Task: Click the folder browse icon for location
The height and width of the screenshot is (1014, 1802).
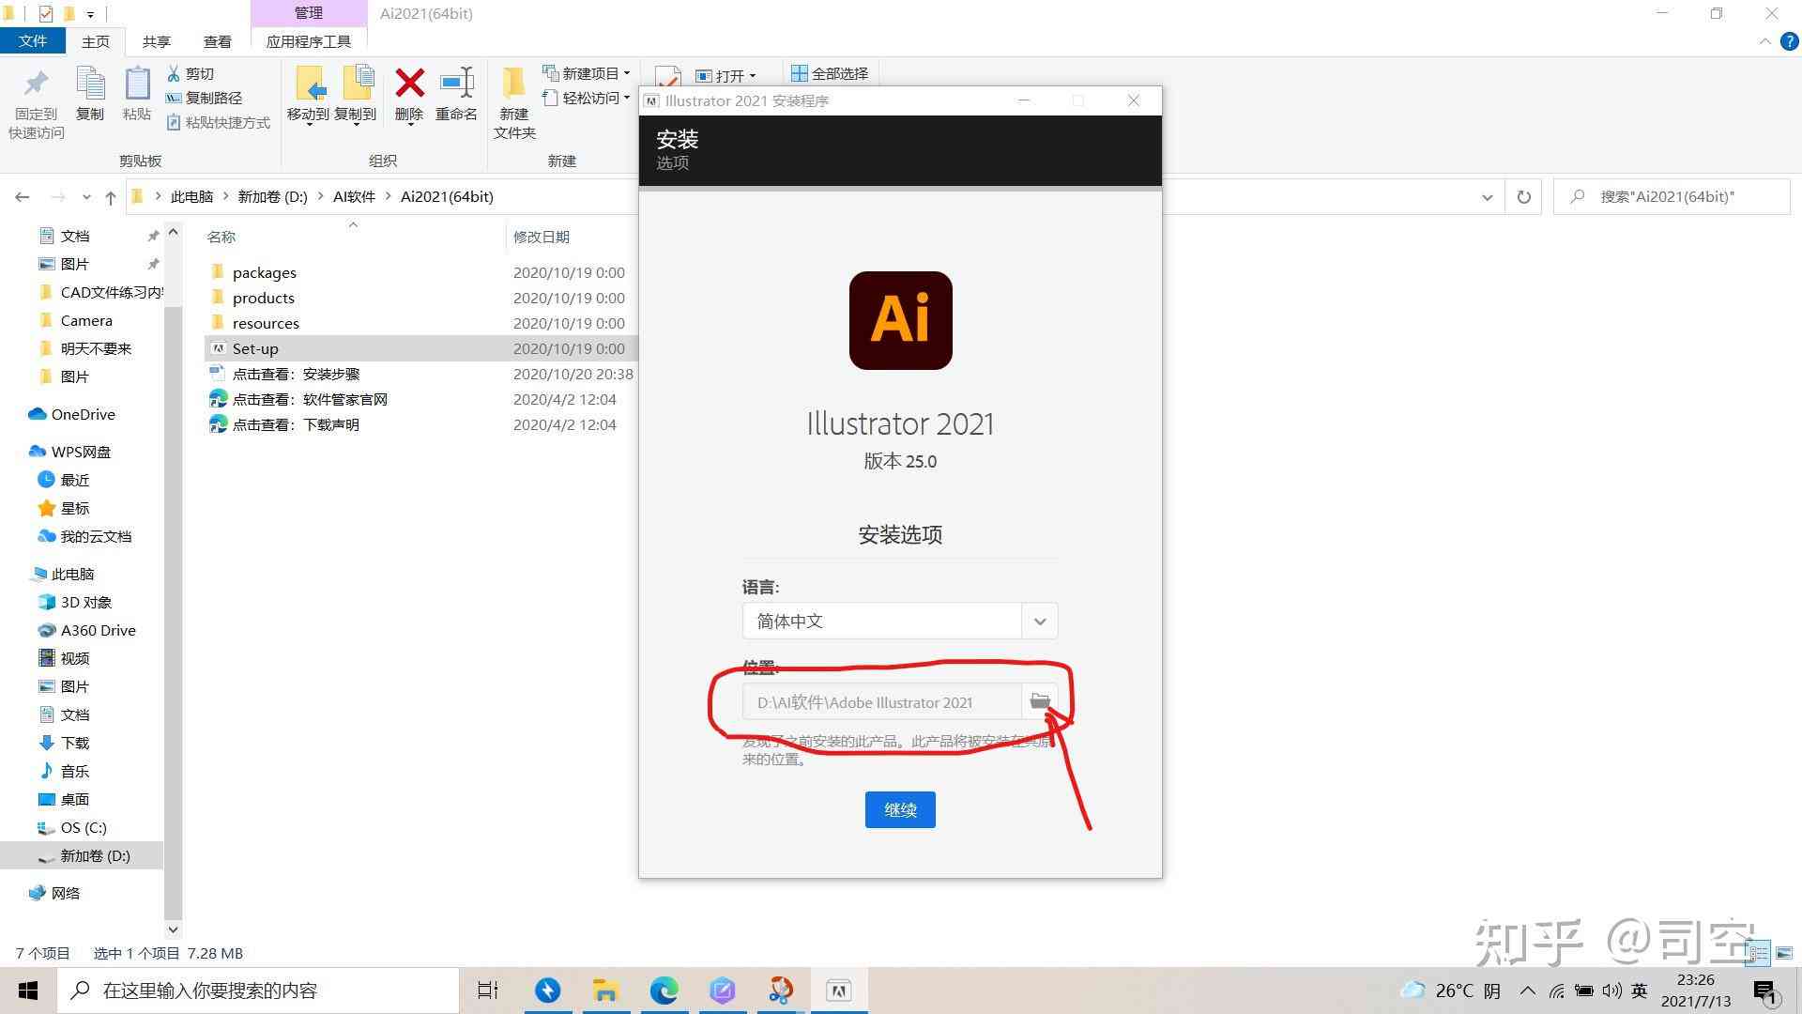Action: coord(1038,700)
